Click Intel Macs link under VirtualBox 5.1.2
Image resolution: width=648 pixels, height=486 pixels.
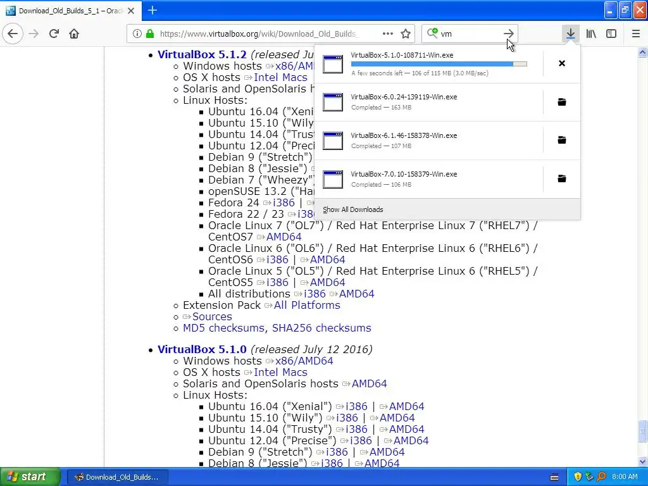tap(280, 77)
